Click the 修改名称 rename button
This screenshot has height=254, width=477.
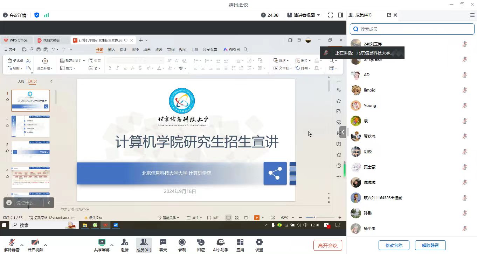point(394,245)
